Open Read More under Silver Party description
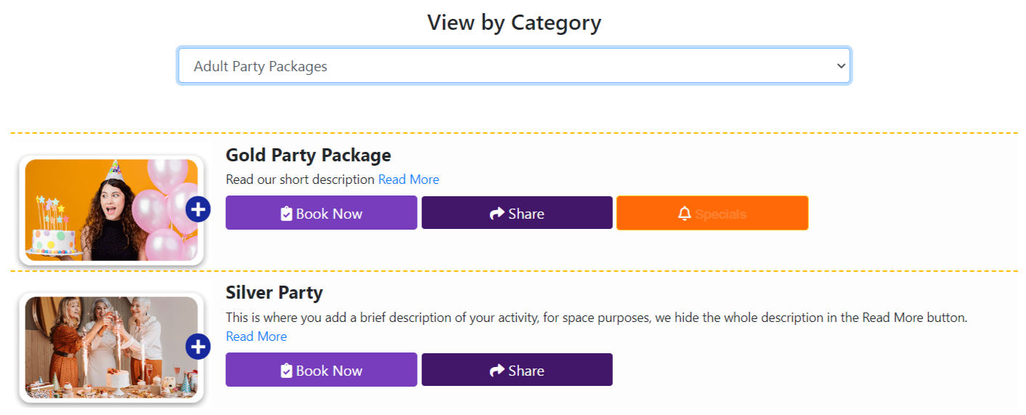1026x415 pixels. (256, 337)
